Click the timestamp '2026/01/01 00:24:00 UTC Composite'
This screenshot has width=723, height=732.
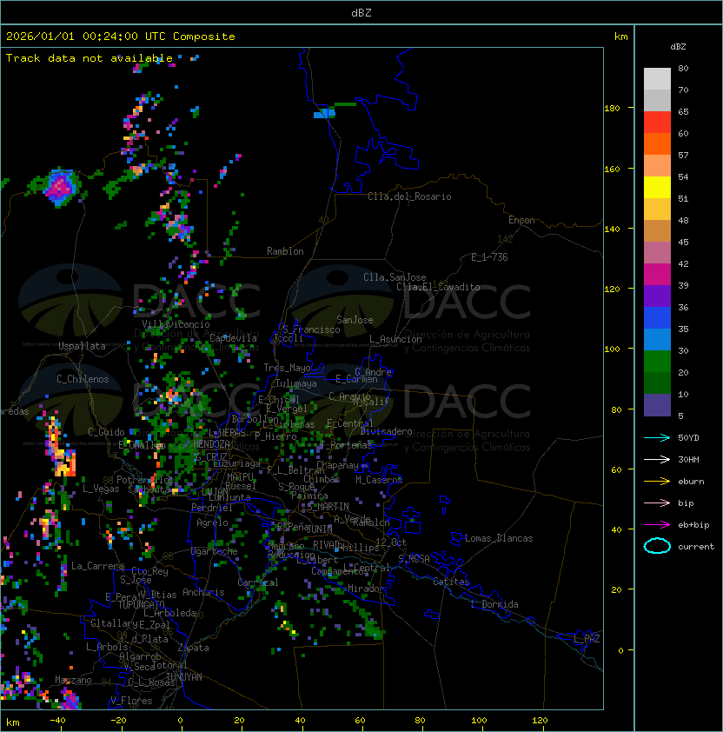coord(121,37)
